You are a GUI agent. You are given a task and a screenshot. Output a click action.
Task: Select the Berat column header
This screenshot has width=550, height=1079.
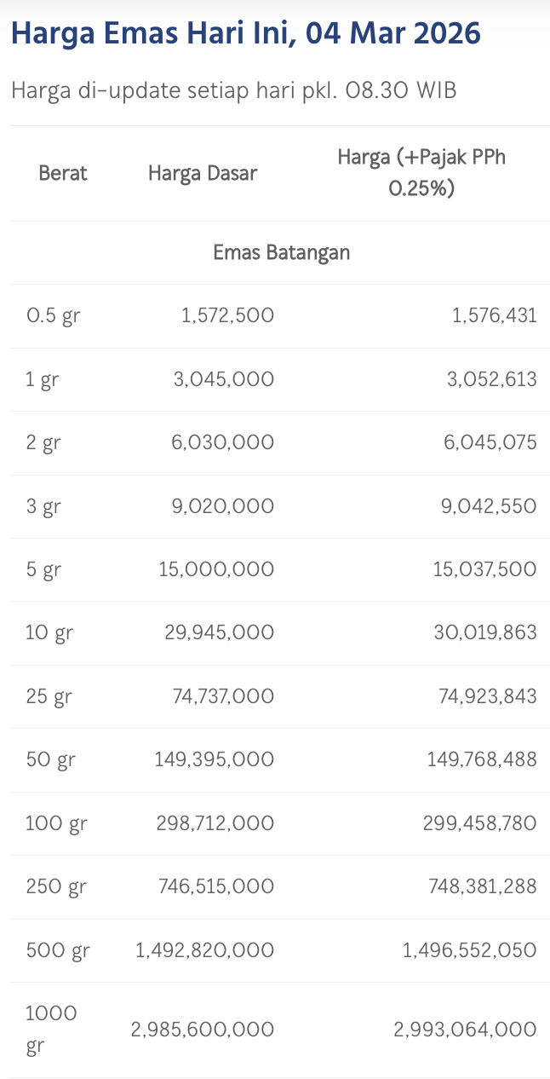(x=63, y=174)
